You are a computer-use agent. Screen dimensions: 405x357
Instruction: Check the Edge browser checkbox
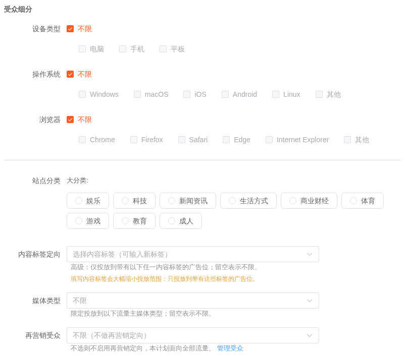click(226, 140)
